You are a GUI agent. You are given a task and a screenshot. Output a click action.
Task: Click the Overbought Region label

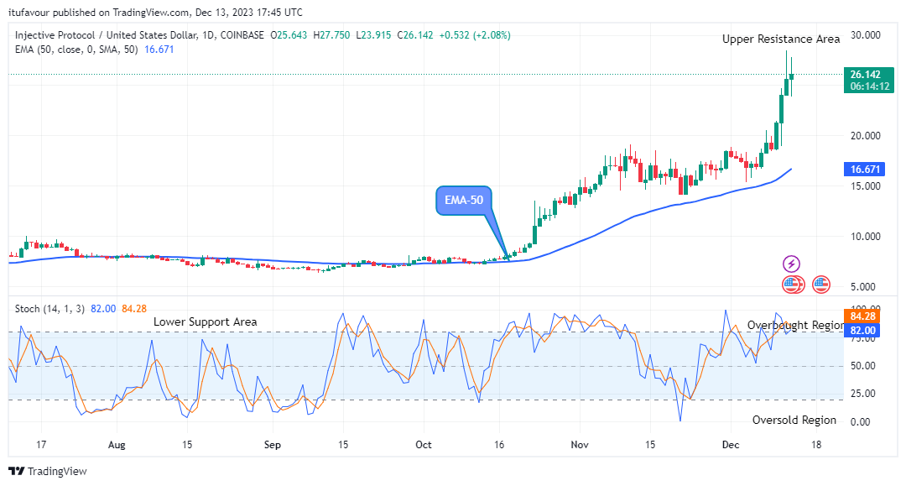click(x=795, y=325)
